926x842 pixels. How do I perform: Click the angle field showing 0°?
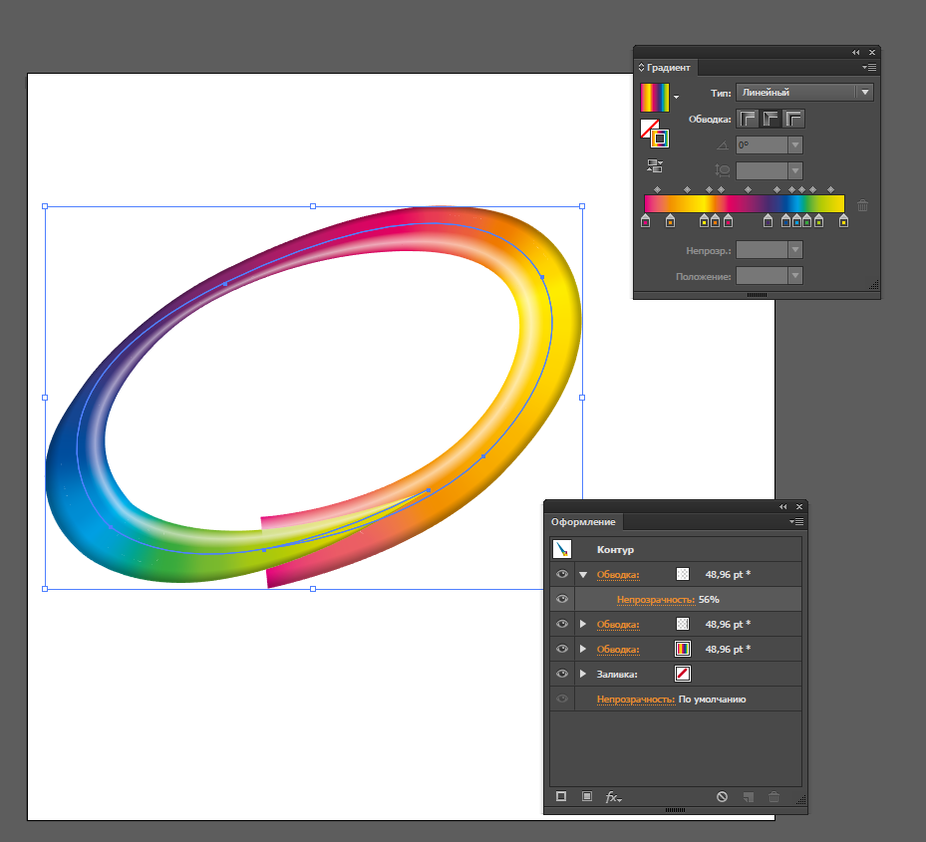(762, 144)
